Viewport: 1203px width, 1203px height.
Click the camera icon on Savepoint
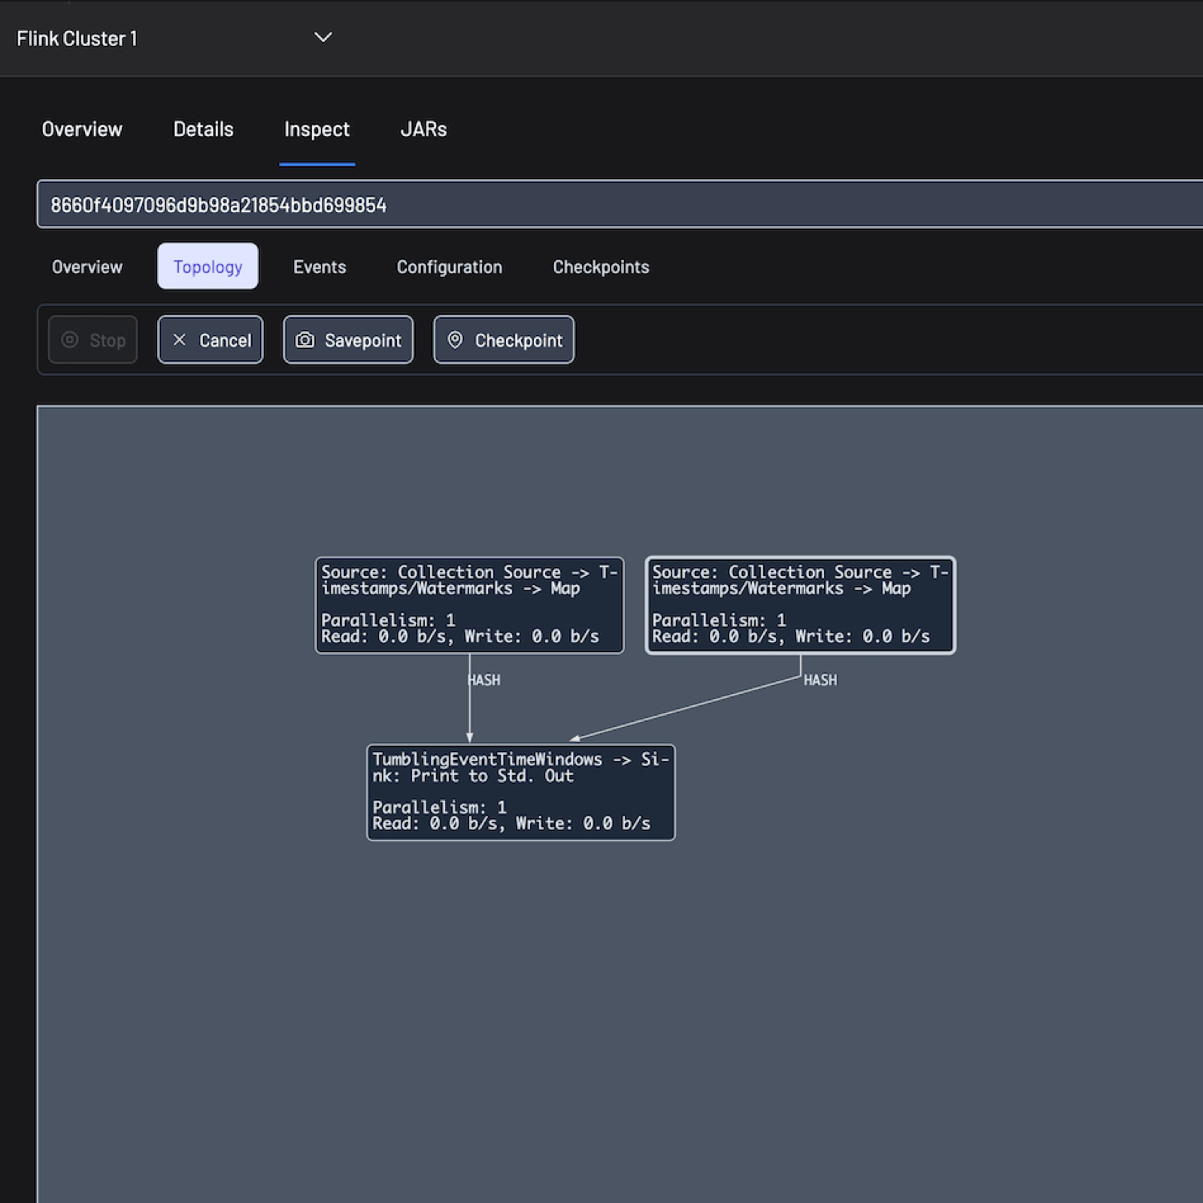[305, 340]
